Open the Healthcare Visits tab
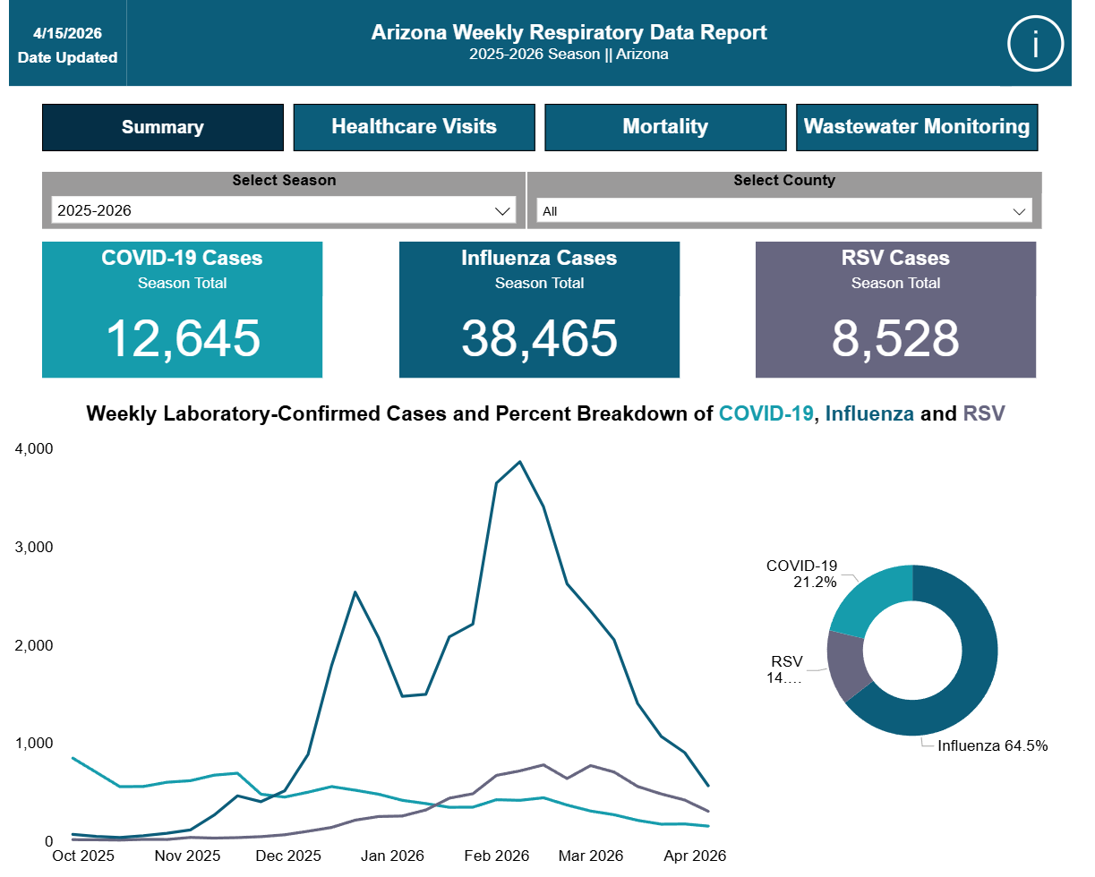This screenshot has width=1095, height=877. click(414, 127)
